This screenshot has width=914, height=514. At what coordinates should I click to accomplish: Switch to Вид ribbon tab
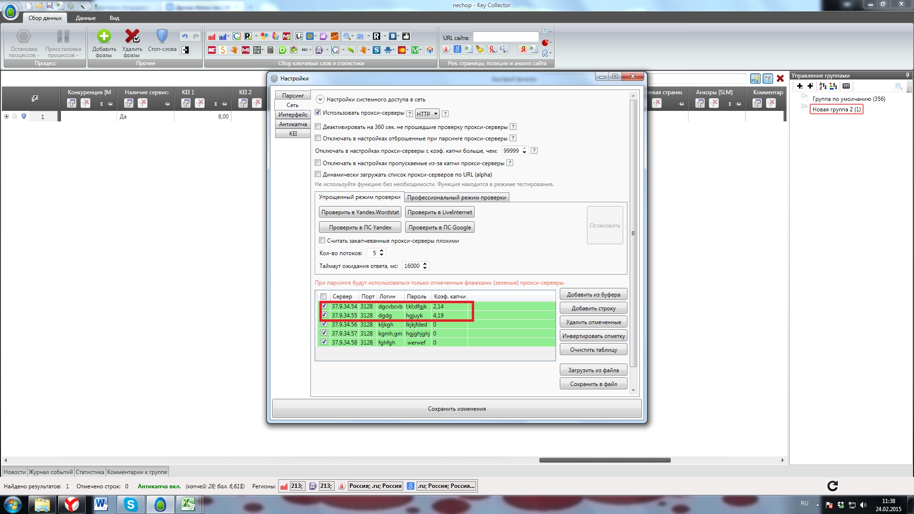tap(114, 18)
